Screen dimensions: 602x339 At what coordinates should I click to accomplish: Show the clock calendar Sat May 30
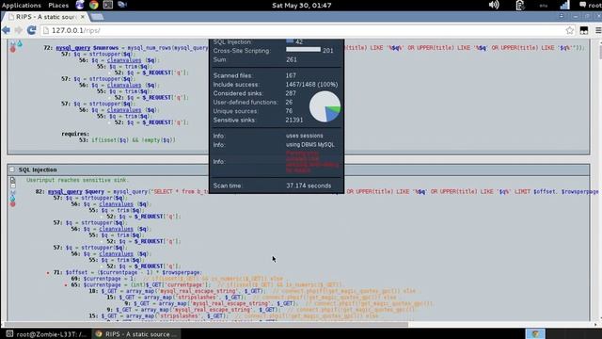tap(301, 5)
